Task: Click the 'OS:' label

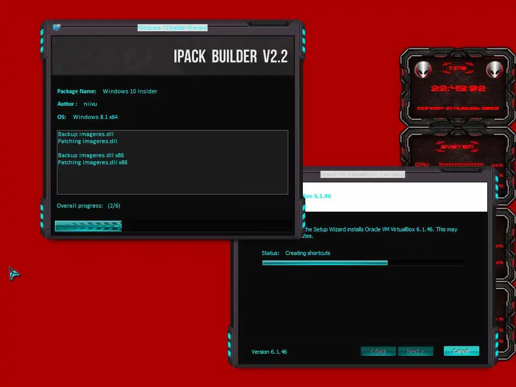Action: tap(61, 117)
